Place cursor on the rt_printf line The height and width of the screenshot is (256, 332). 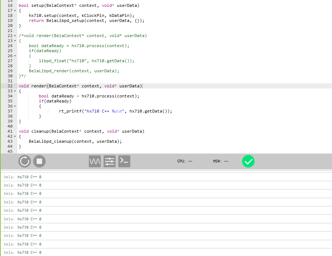point(115,111)
